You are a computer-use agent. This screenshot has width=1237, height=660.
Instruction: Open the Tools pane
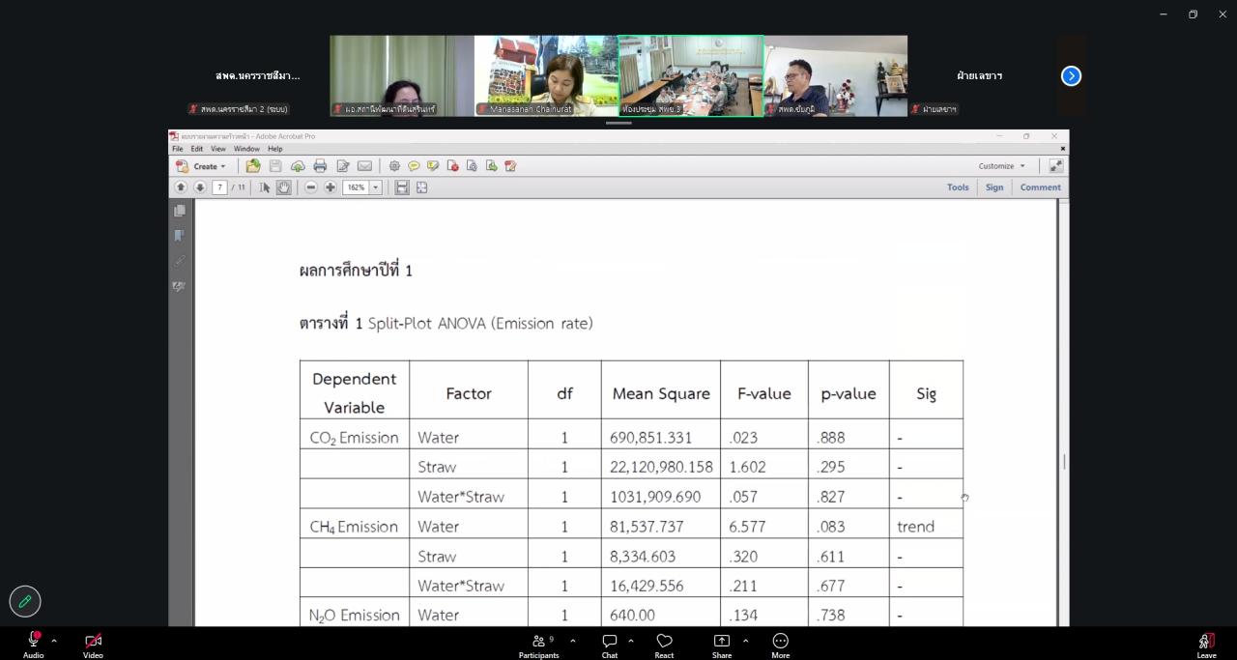958,187
